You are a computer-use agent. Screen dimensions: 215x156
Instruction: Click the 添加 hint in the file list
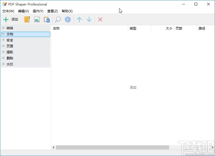(133, 88)
